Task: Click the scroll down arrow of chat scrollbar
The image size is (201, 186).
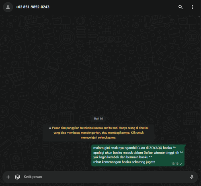Action: tap(199, 170)
